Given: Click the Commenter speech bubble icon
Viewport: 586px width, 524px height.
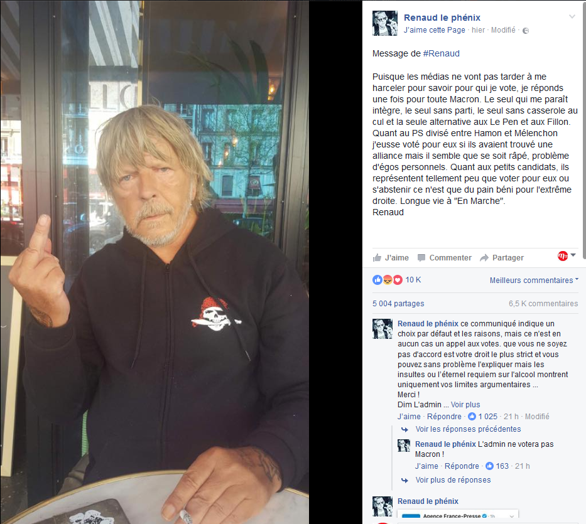Looking at the screenshot, I should (421, 258).
